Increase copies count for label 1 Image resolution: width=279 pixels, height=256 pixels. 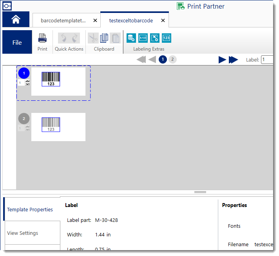tap(27, 81)
